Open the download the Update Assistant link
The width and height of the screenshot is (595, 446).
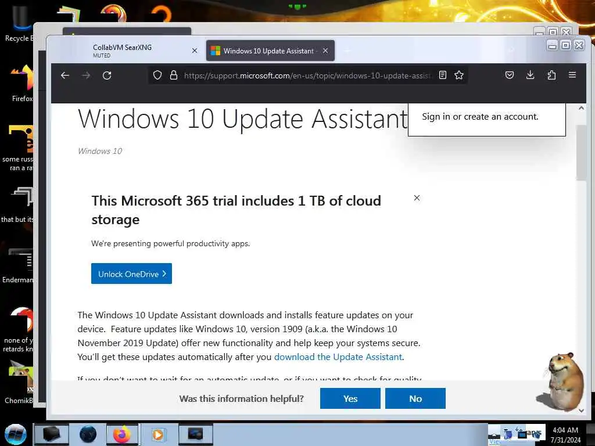point(338,357)
